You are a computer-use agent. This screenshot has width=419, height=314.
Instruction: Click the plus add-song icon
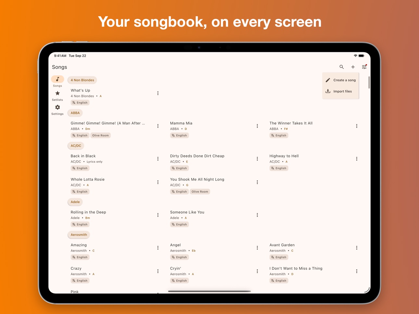[x=353, y=67]
